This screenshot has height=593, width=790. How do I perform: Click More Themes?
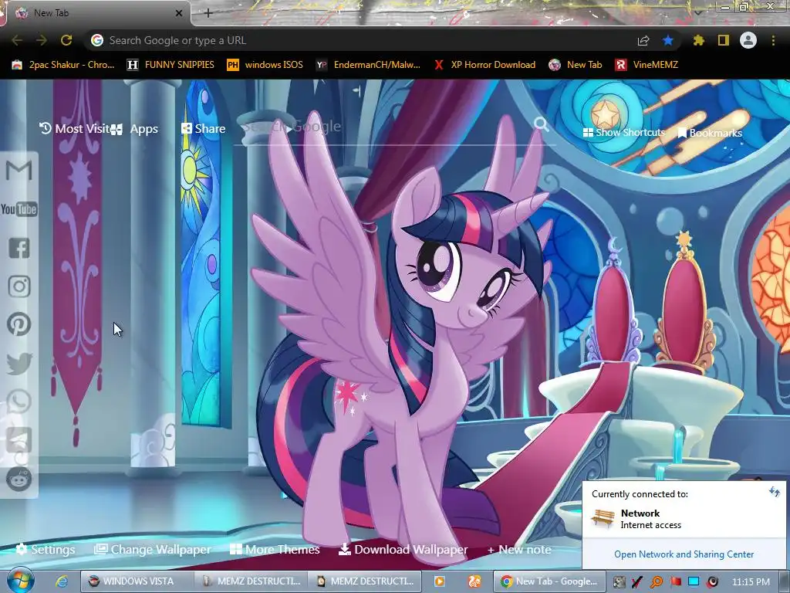(275, 550)
